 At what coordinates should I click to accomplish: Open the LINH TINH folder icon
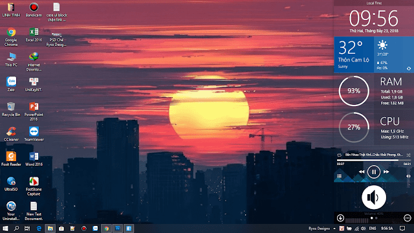11,10
